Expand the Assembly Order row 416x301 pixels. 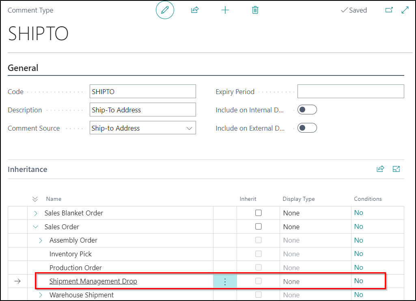tap(41, 241)
